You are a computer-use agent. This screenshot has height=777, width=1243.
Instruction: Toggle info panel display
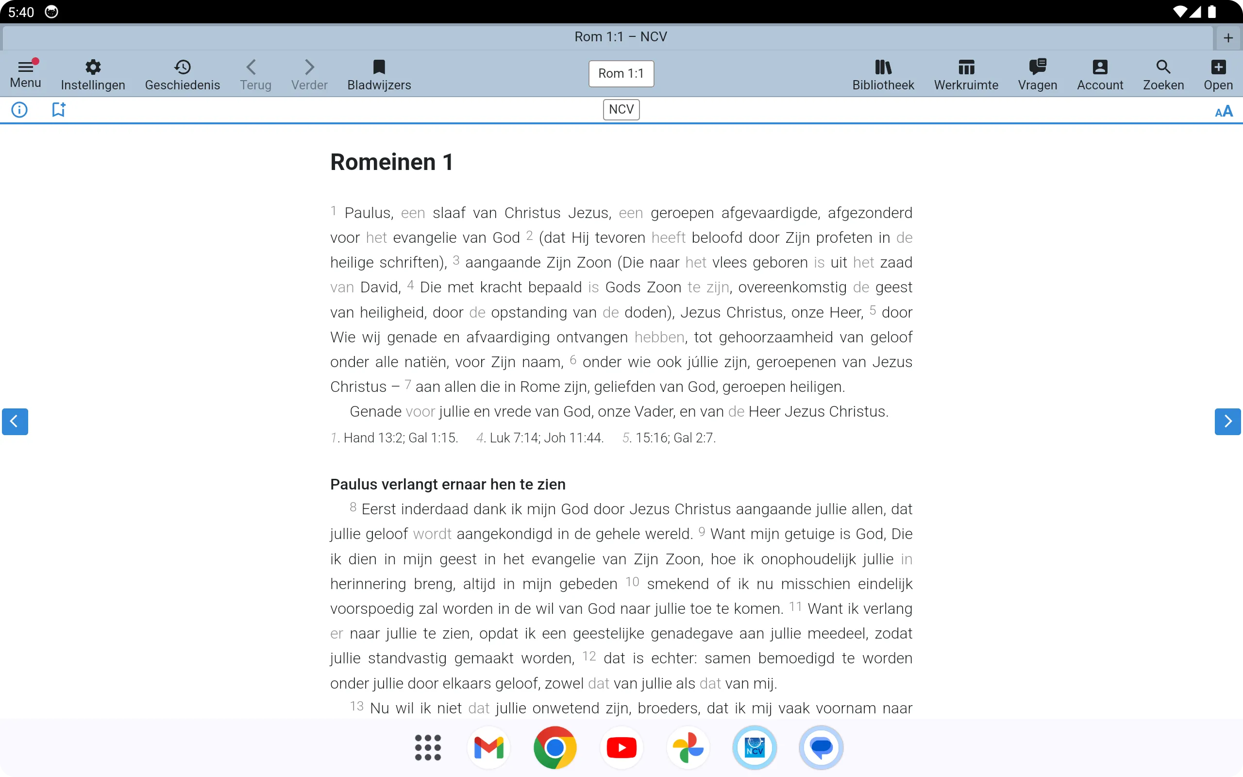20,110
